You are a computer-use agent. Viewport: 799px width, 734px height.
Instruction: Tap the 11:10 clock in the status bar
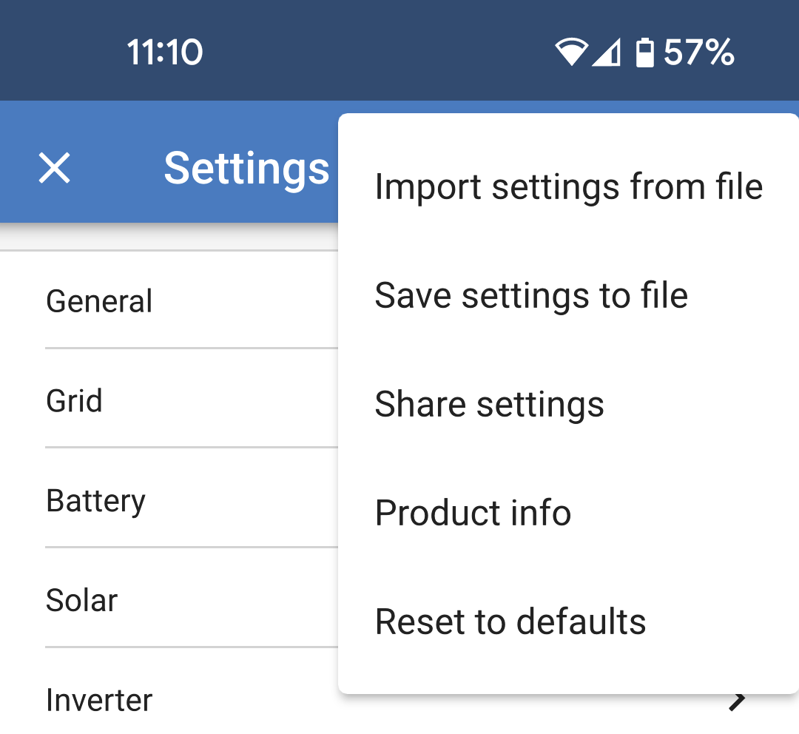click(x=164, y=53)
